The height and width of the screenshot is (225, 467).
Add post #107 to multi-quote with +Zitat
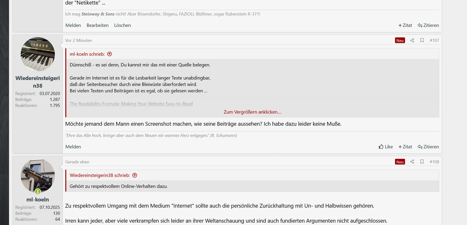[405, 147]
